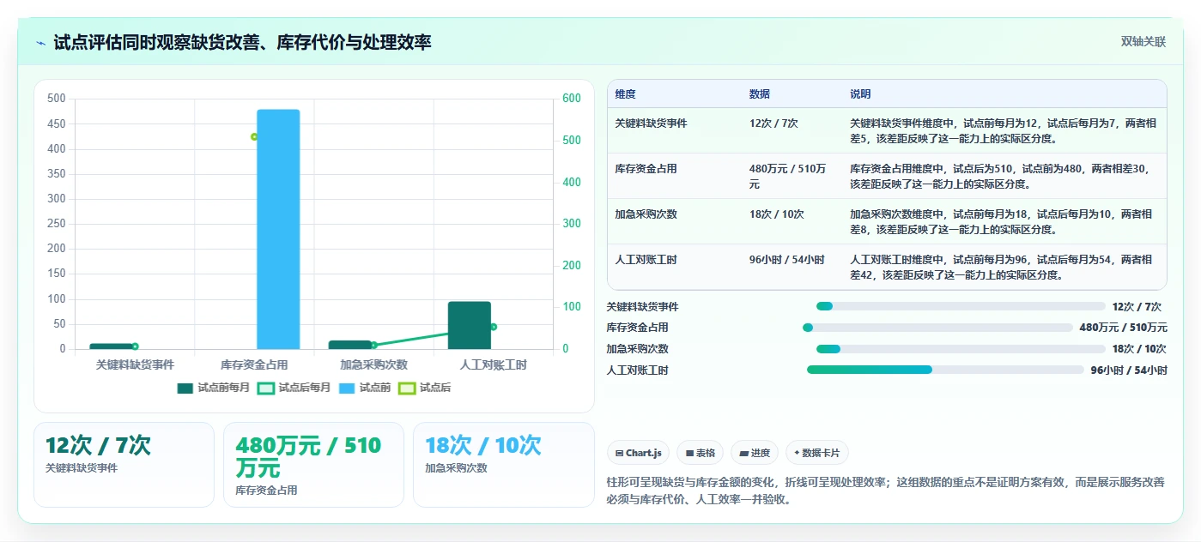1201x542 pixels.
Task: Toggle the 试点前每月 legend swatch
Action: pos(185,388)
